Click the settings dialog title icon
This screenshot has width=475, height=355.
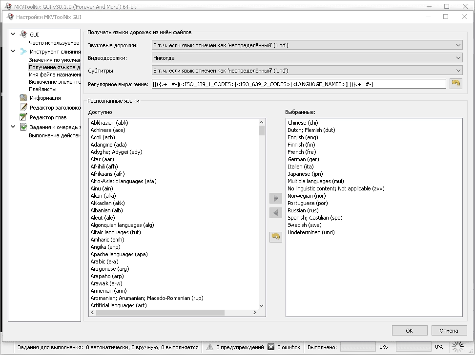(10, 17)
